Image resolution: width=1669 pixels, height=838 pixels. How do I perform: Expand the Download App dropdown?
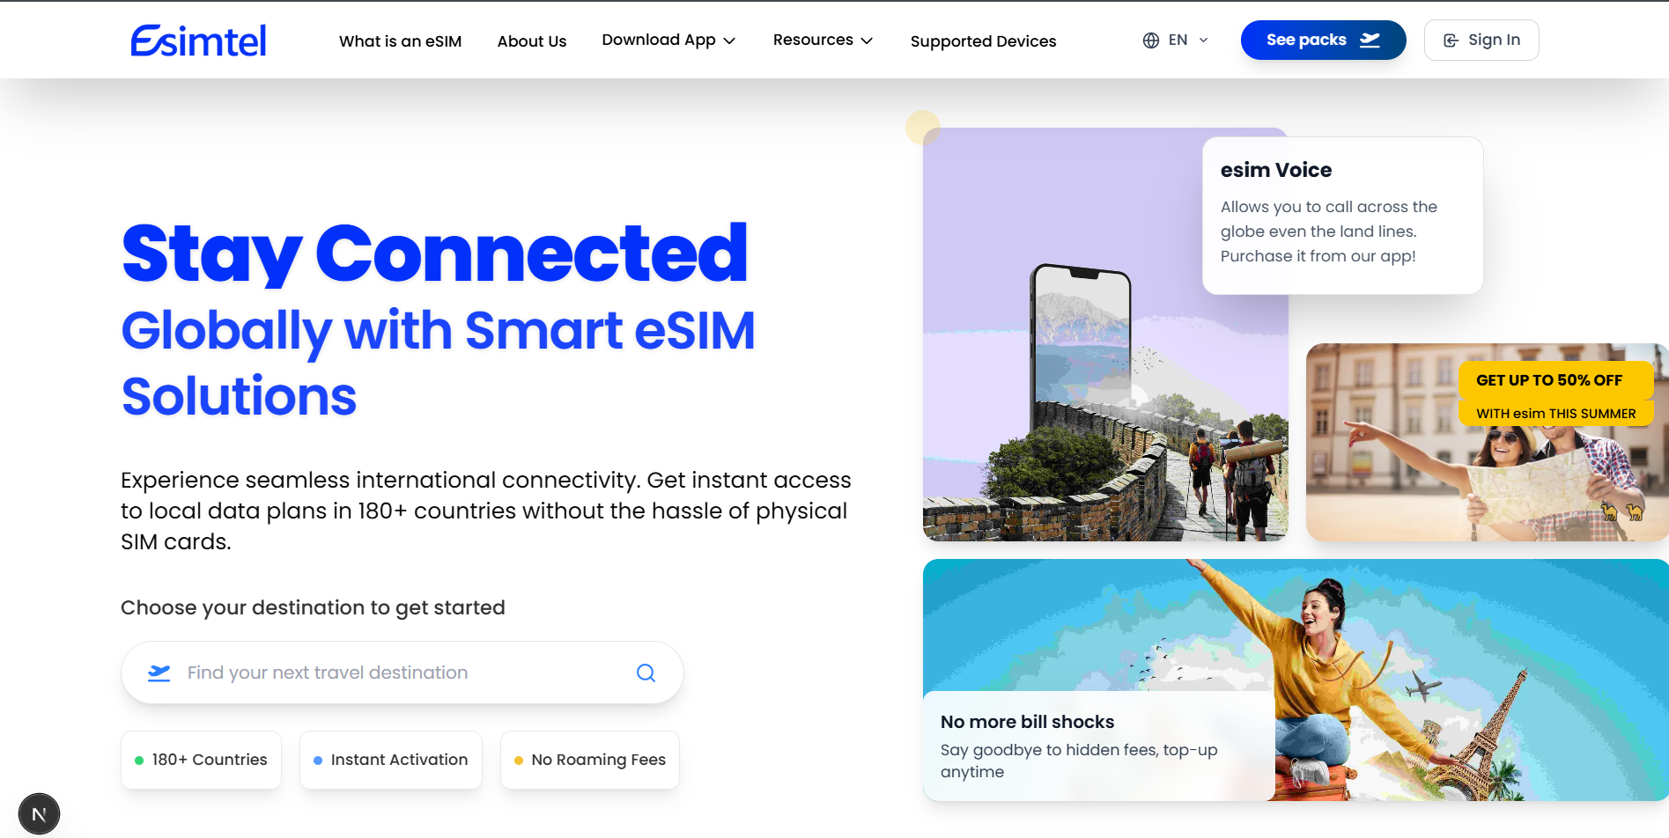tap(668, 40)
